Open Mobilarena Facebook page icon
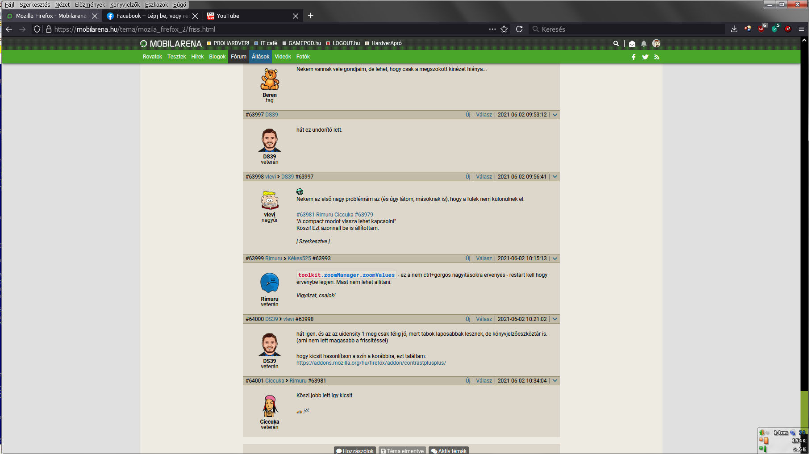809x454 pixels. pyautogui.click(x=634, y=57)
